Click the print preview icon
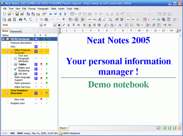The width and height of the screenshot is (183, 136). pyautogui.click(x=5, y=20)
